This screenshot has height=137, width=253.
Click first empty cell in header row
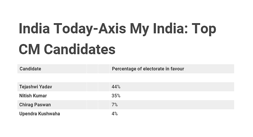(92, 69)
